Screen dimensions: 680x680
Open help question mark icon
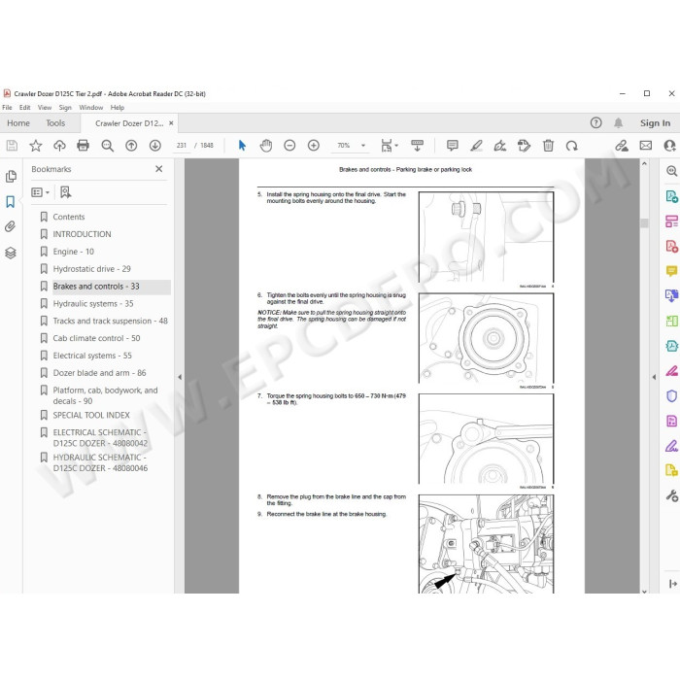coord(595,122)
